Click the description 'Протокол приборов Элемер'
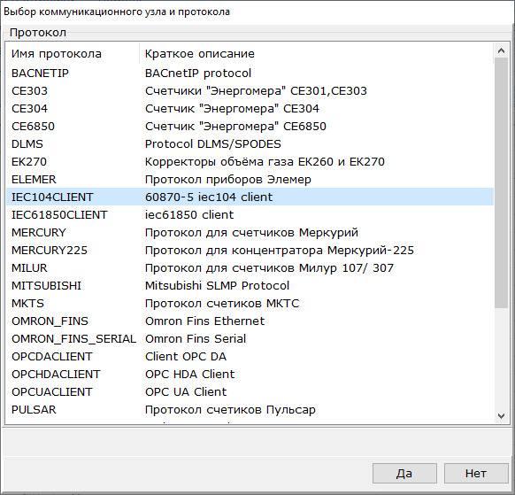 228,180
